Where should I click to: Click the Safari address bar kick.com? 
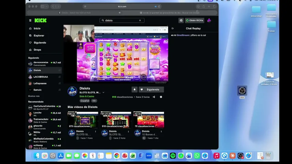pyautogui.click(x=122, y=6)
